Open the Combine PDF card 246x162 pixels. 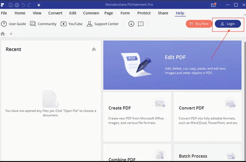click(137, 153)
